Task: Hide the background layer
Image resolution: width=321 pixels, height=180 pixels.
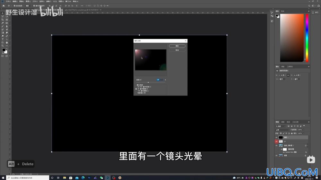Action: point(276,155)
